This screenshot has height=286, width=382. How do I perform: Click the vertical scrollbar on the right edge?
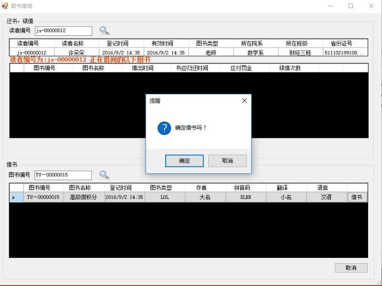coord(379,143)
